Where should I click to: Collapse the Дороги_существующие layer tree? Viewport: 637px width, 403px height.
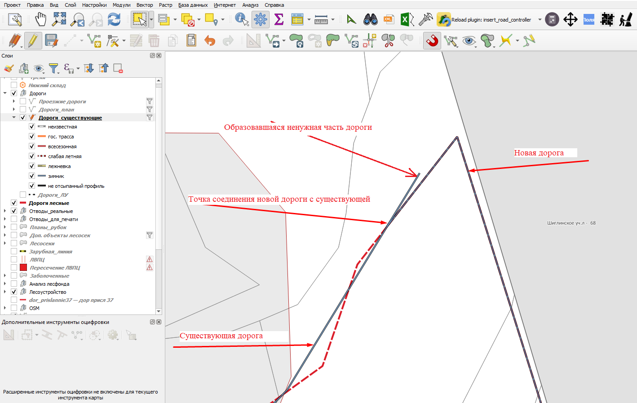point(14,117)
